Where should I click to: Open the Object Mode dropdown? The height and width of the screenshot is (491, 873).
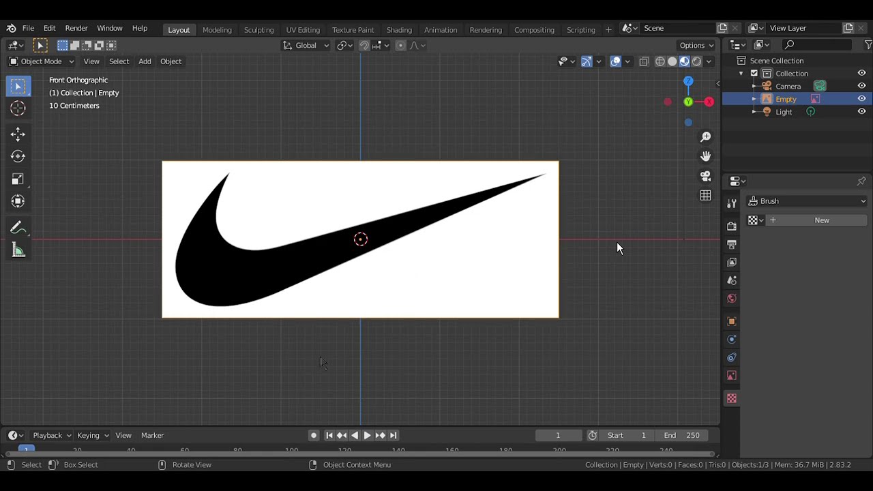pyautogui.click(x=41, y=61)
